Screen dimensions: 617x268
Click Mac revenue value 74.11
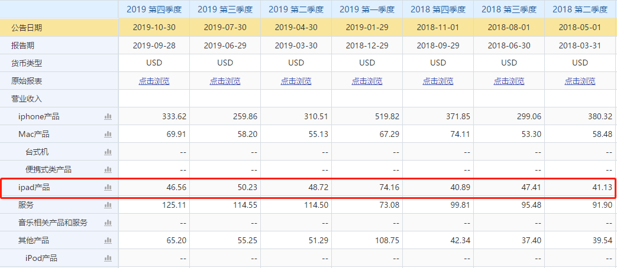[x=460, y=134]
